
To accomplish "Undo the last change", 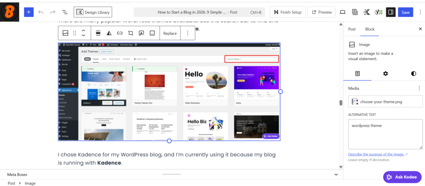I will 41,12.
